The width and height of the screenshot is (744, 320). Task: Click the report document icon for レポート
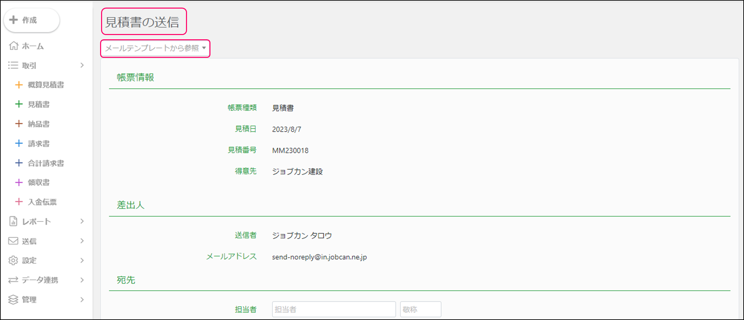[13, 221]
